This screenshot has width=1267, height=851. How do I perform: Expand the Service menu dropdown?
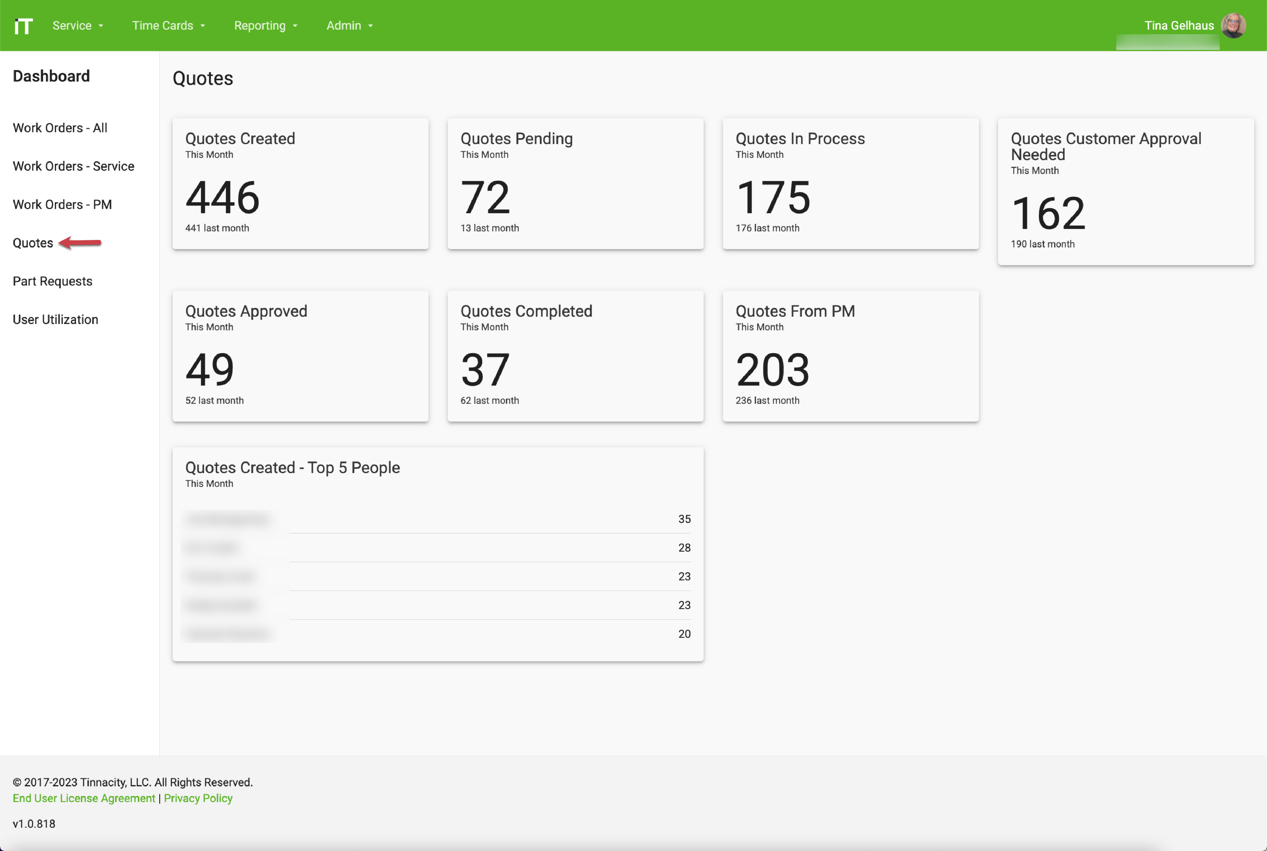78,25
